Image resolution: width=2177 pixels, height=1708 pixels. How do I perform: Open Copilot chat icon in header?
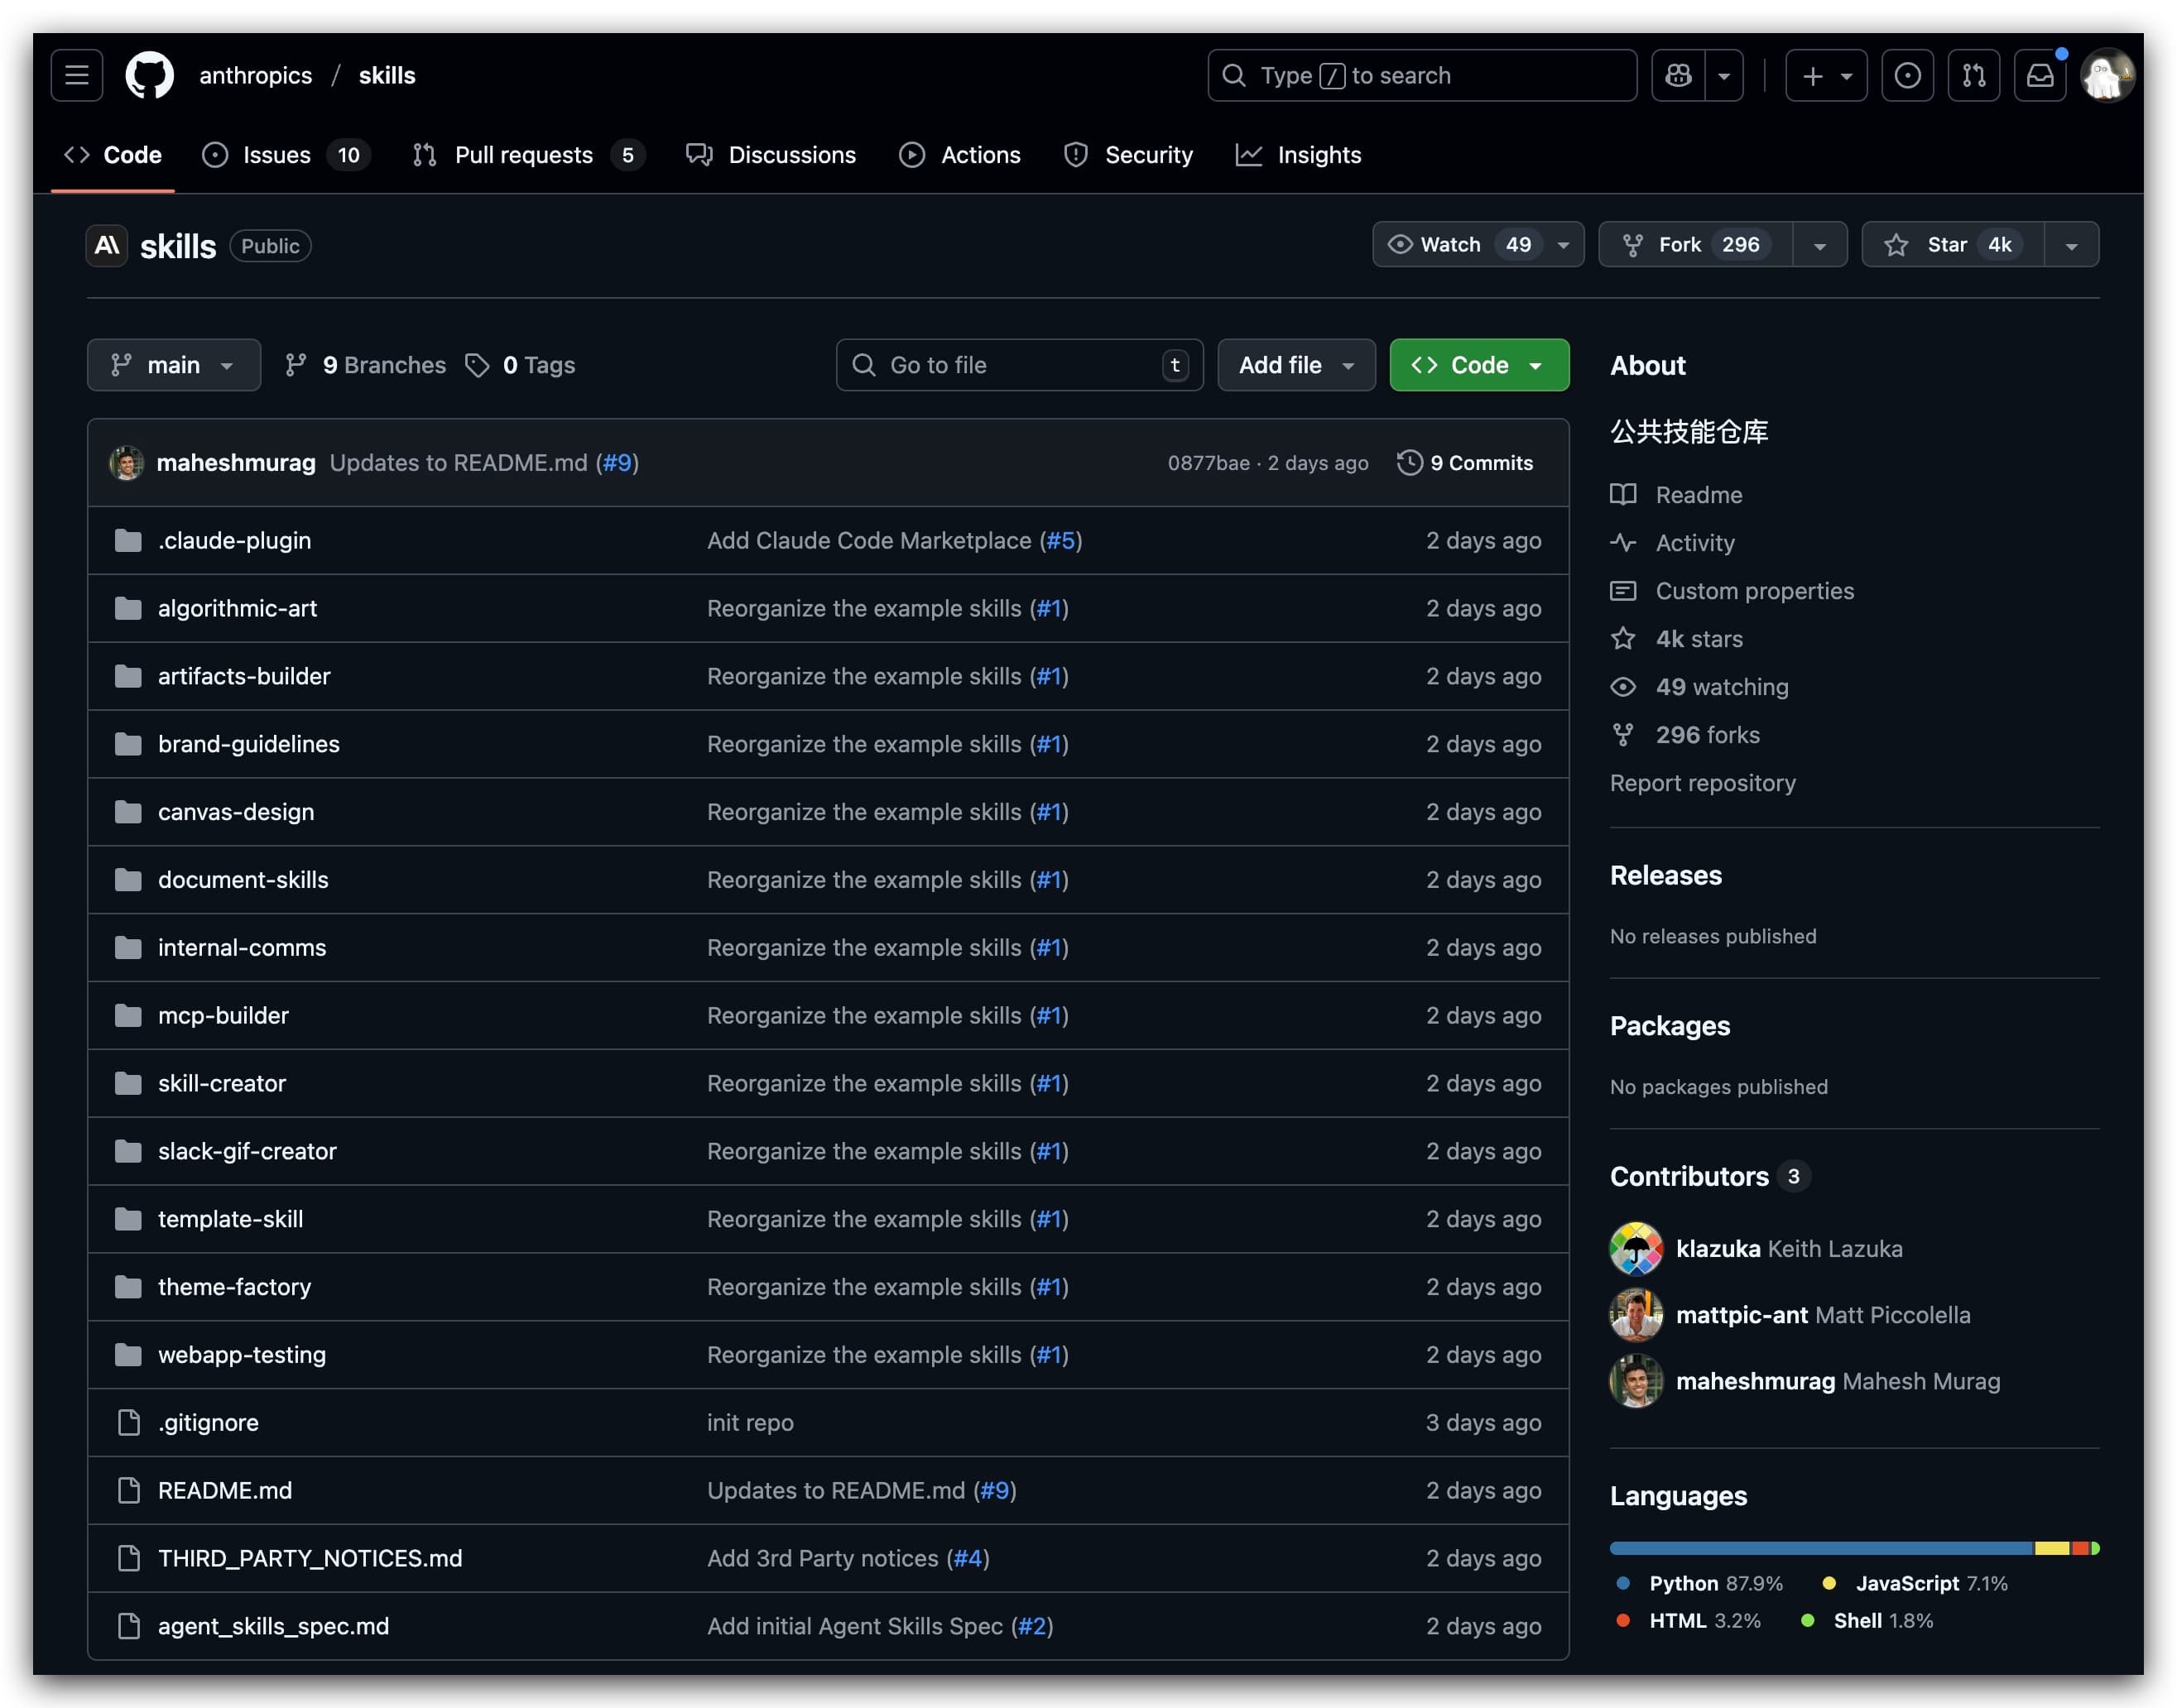click(x=1677, y=75)
